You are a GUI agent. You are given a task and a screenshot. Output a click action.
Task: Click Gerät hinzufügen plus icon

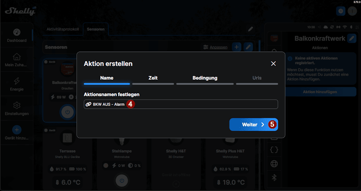[x=17, y=130]
